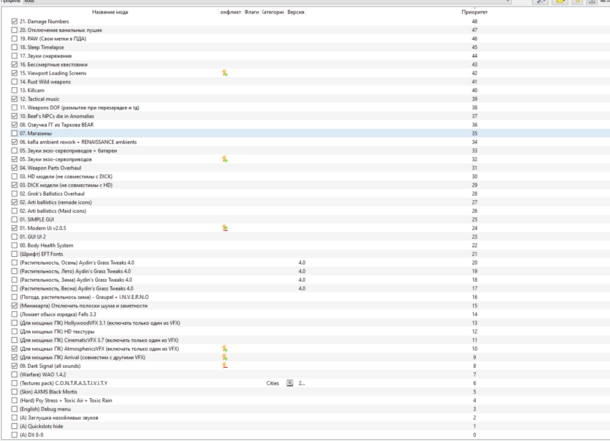The image size is (610, 441).
Task: Enable the 14. Rust Wild weapons checkbox
Action: [13, 81]
